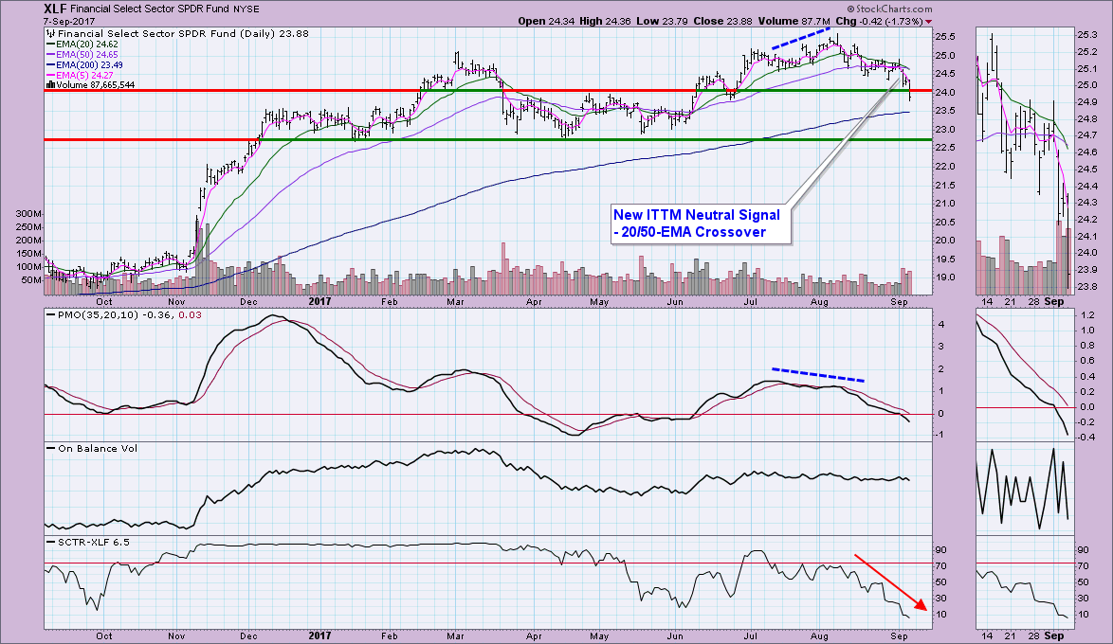
Task: Select the 'EMA(200) 23.49' legend label
Action: [89, 64]
